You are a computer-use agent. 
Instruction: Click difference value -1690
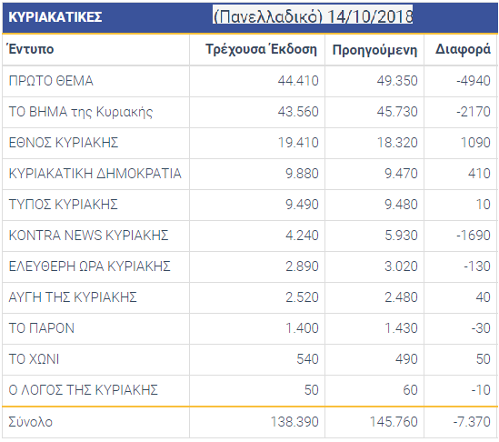coord(474,235)
